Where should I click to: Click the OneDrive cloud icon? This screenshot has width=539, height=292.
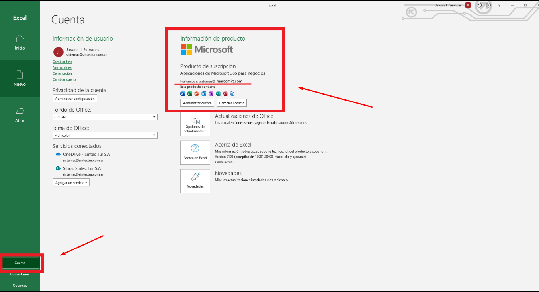pos(58,154)
